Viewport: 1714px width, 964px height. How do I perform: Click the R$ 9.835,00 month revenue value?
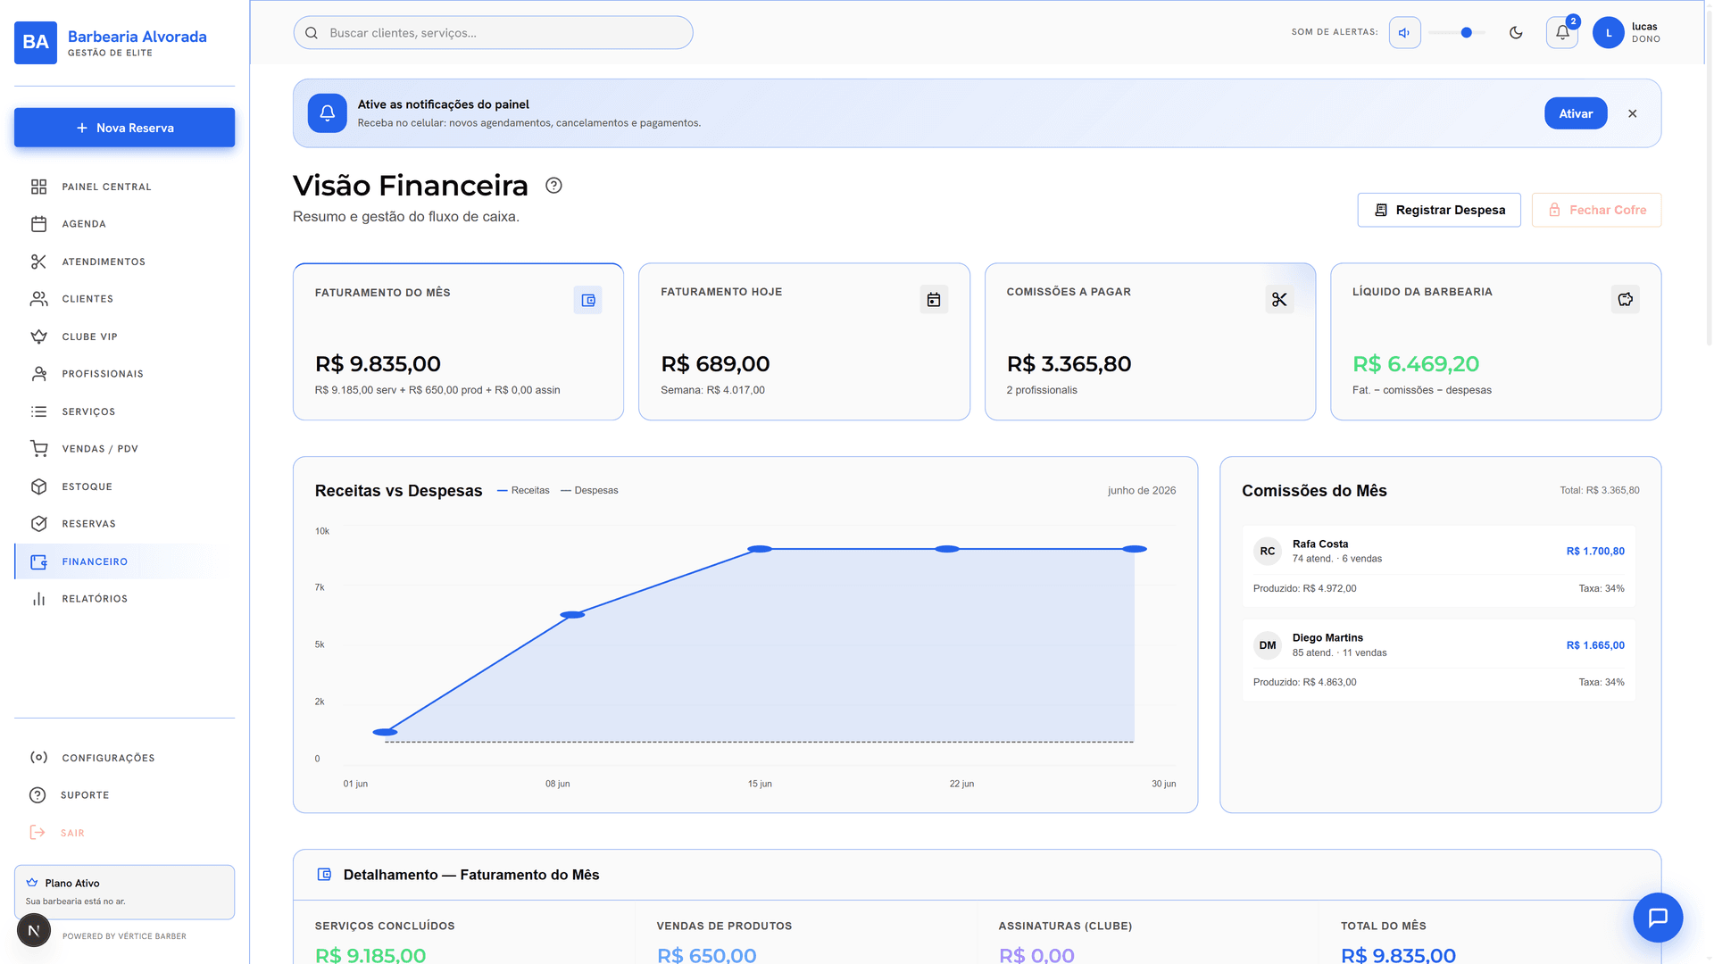click(x=378, y=364)
